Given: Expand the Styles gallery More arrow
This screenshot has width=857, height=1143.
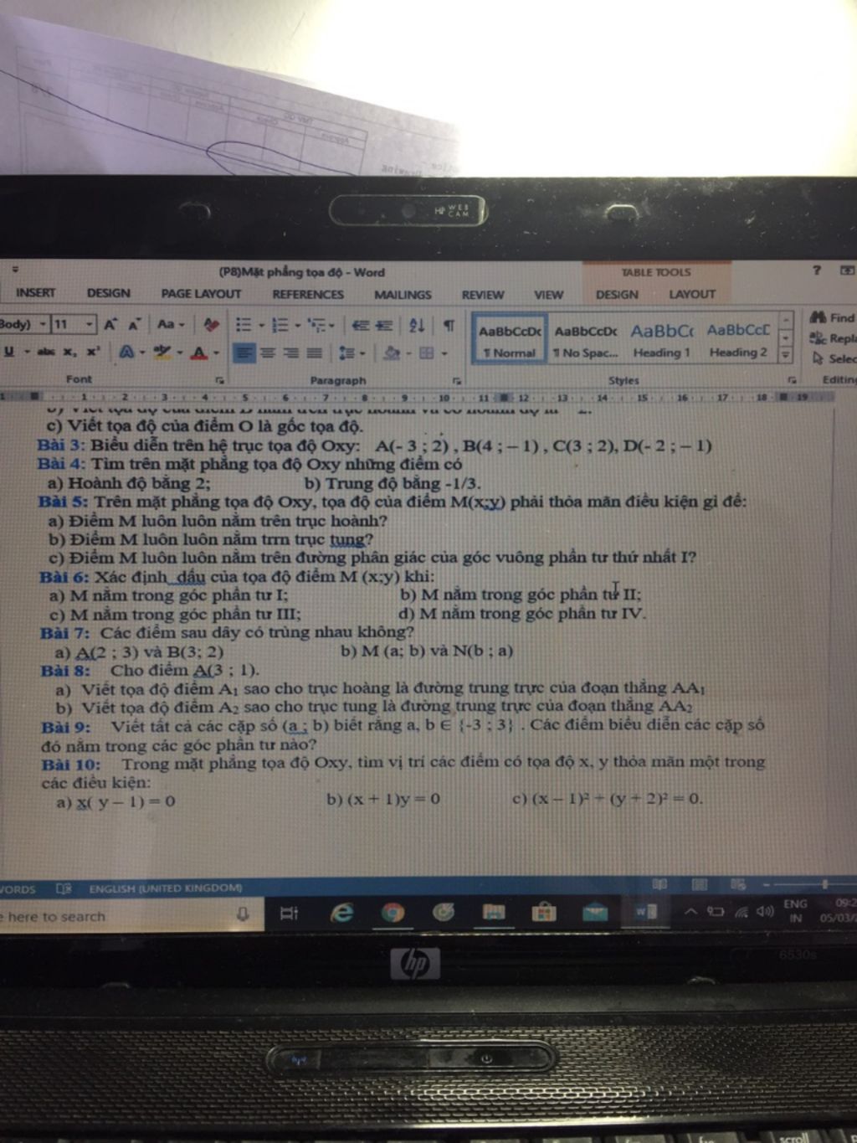Looking at the screenshot, I should pos(785,354).
